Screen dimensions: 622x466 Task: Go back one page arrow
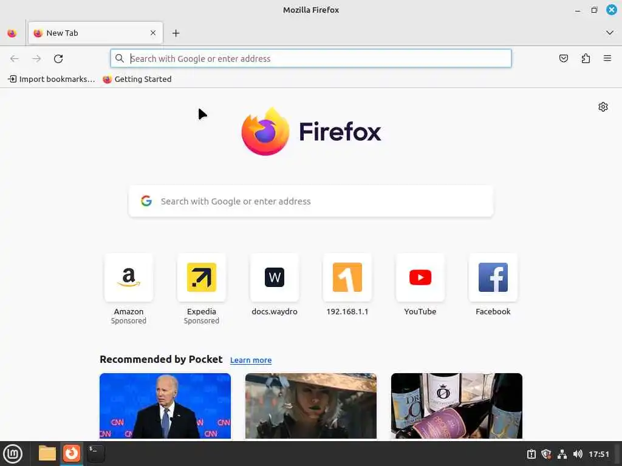click(15, 59)
